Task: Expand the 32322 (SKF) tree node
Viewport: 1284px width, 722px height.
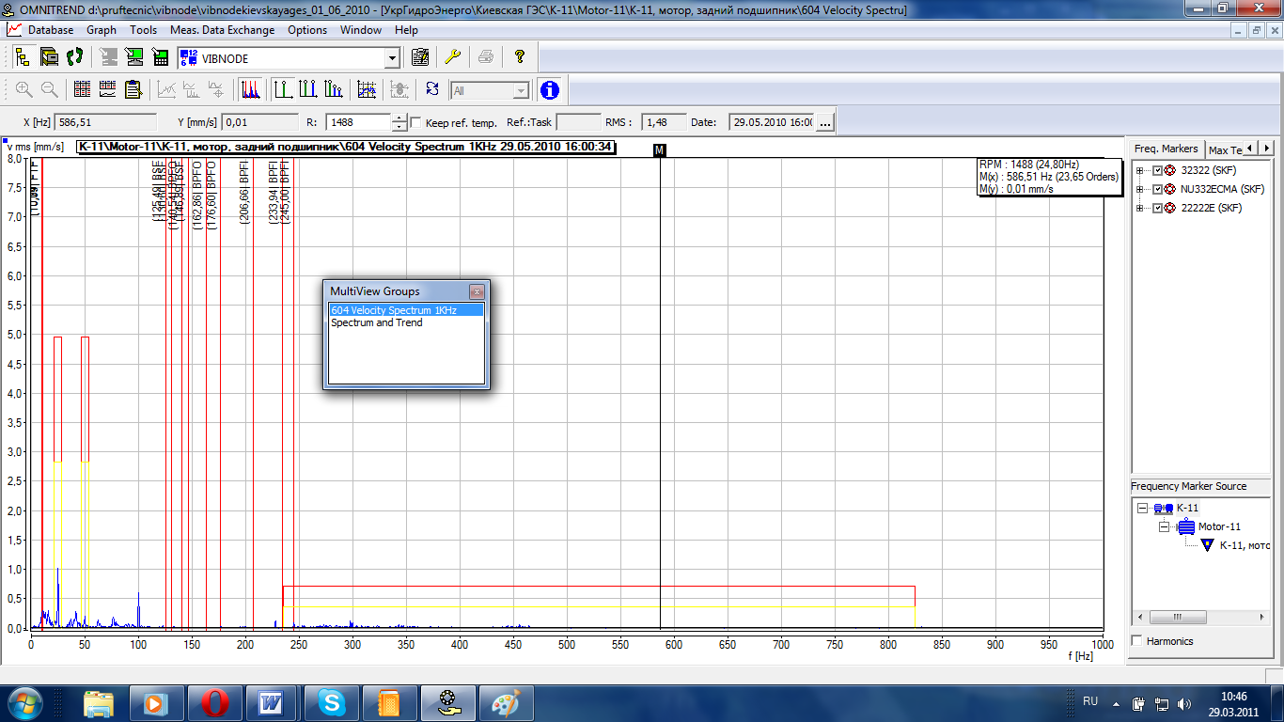Action: point(1141,170)
